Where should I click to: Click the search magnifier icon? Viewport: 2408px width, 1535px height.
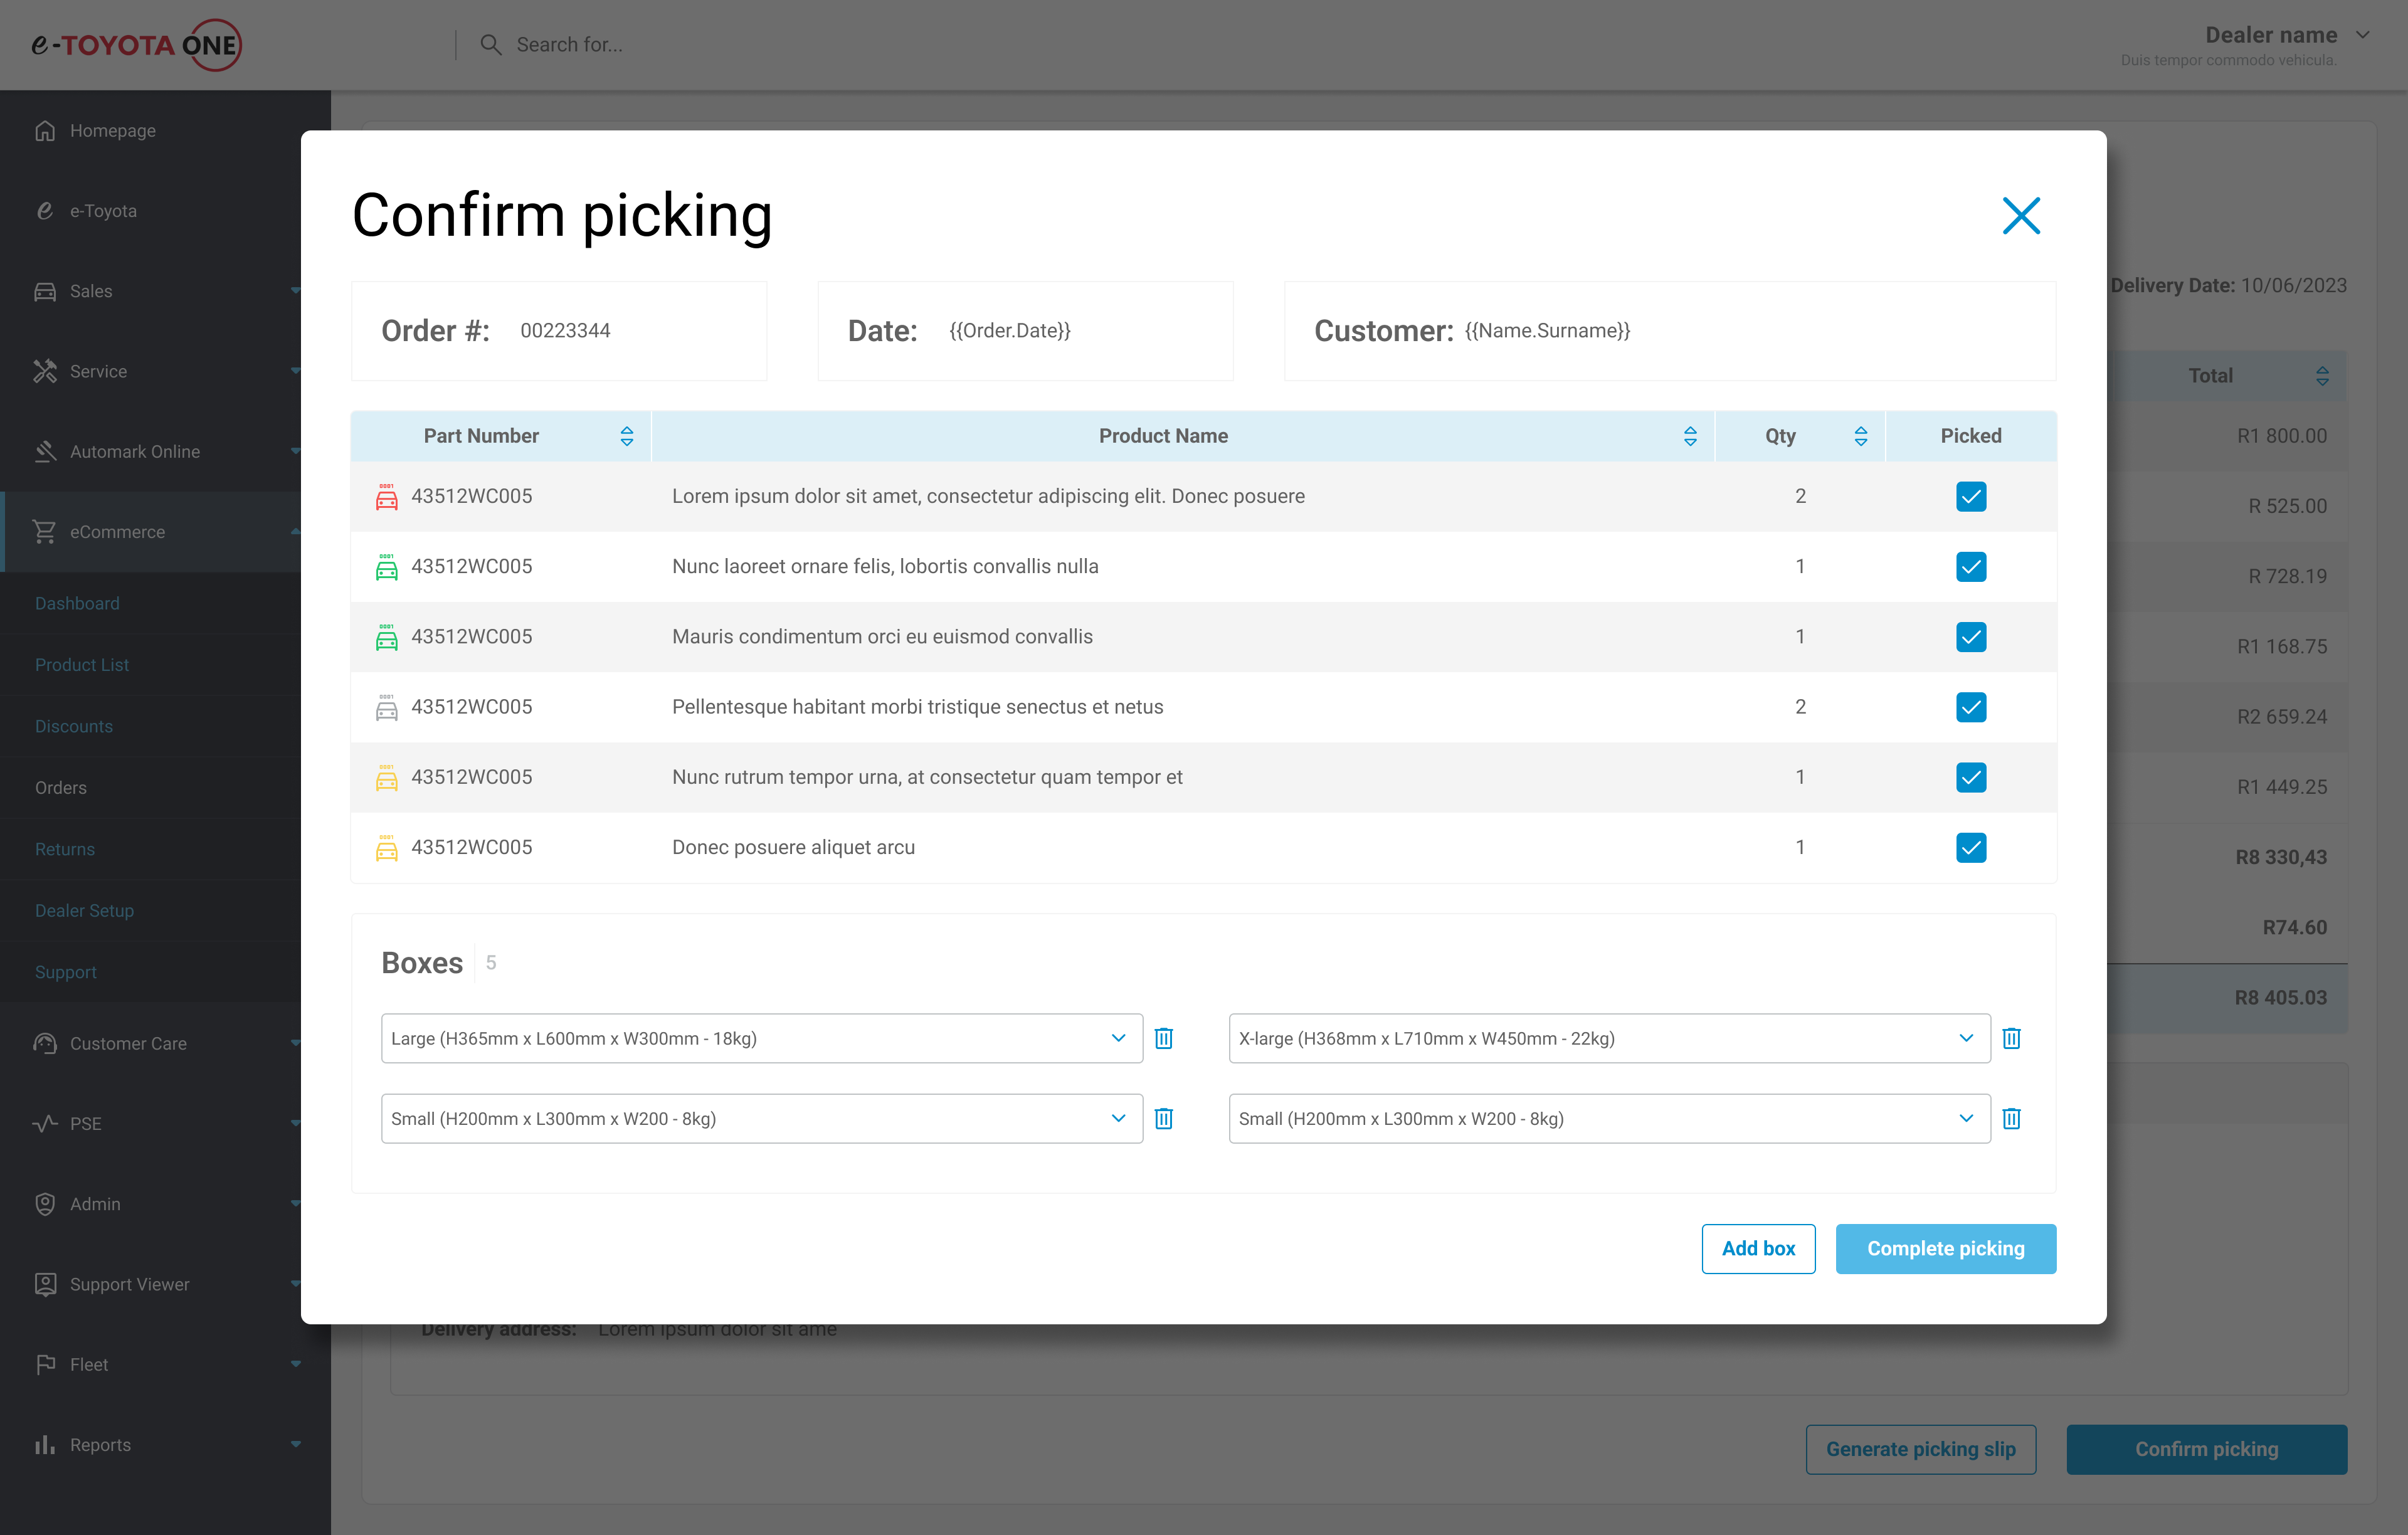click(x=490, y=45)
